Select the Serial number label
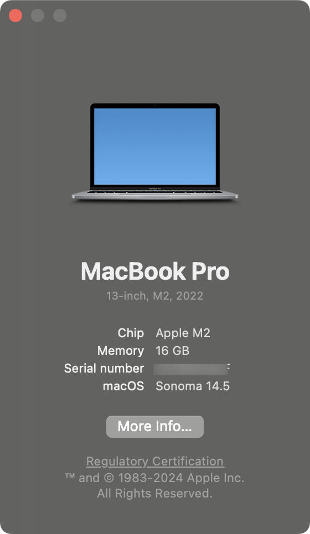The height and width of the screenshot is (534, 310). [x=104, y=369]
